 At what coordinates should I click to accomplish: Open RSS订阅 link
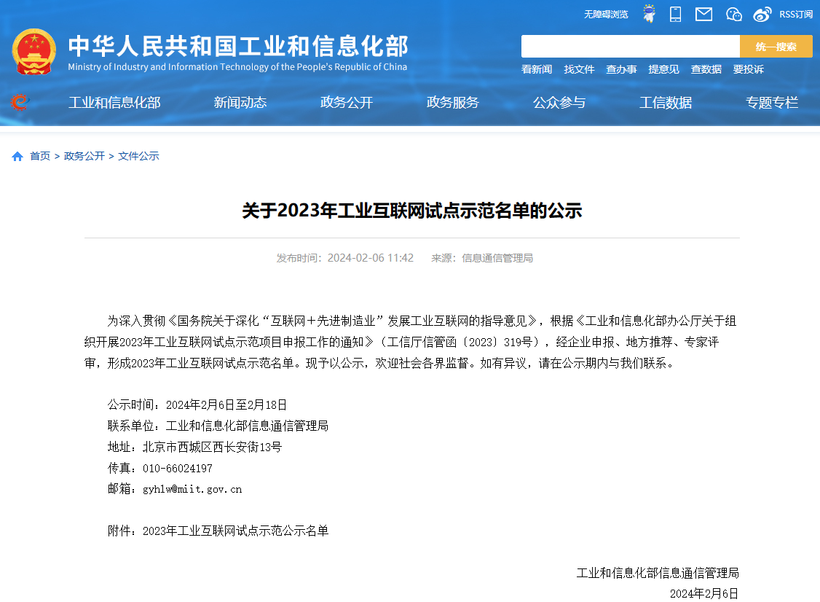pos(795,14)
